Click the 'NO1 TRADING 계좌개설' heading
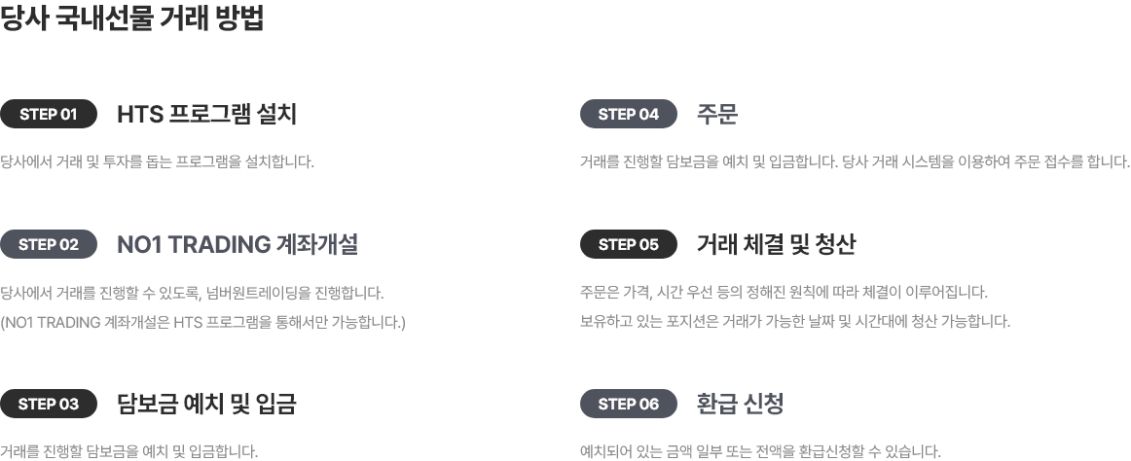 tap(237, 244)
